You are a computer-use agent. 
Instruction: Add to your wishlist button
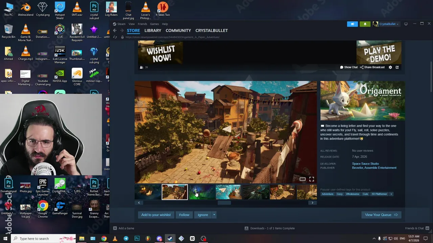156,215
